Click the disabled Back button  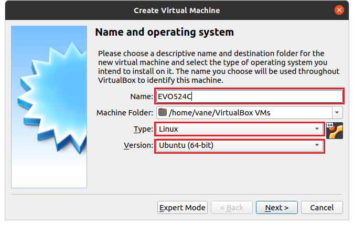232,207
